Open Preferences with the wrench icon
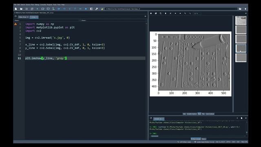This screenshot has height=147, width=261. click(97, 9)
